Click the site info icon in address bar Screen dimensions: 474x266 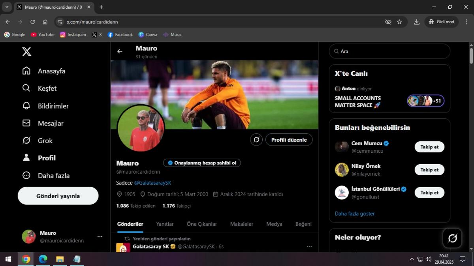(x=60, y=22)
